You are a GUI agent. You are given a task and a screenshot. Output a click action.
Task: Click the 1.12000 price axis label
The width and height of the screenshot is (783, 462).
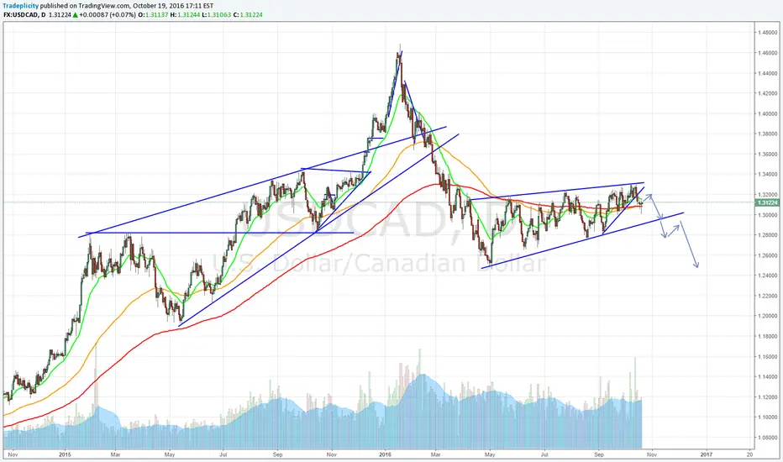(768, 397)
